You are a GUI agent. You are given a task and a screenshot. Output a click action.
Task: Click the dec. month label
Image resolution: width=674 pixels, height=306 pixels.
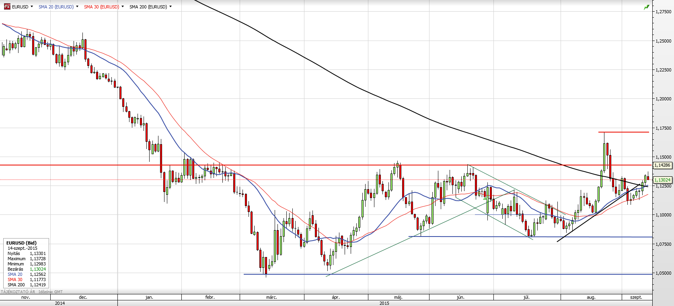coord(83,297)
